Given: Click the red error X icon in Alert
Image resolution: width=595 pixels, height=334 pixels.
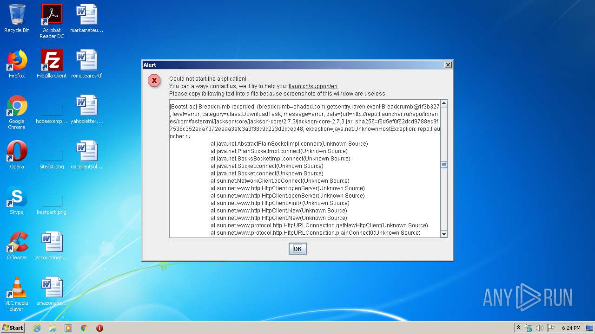Looking at the screenshot, I should point(154,81).
